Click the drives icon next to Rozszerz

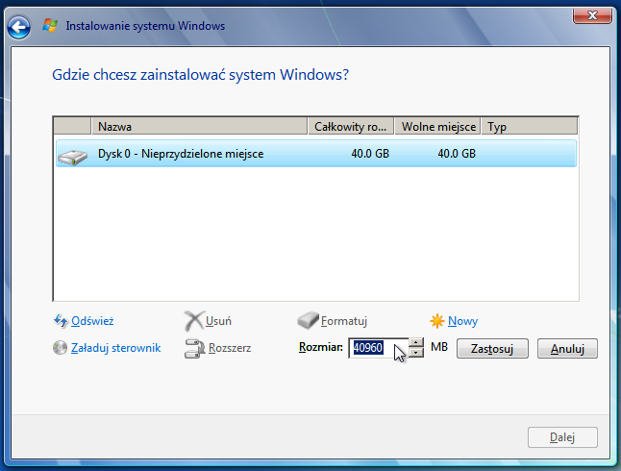194,348
